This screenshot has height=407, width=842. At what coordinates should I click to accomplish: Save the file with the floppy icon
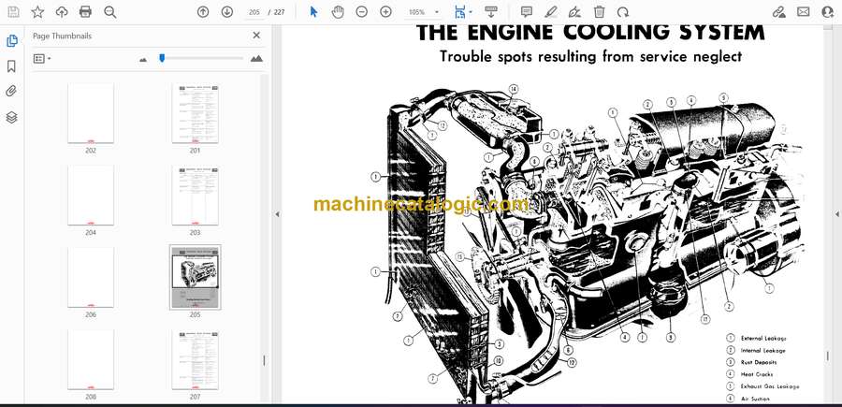(13, 12)
